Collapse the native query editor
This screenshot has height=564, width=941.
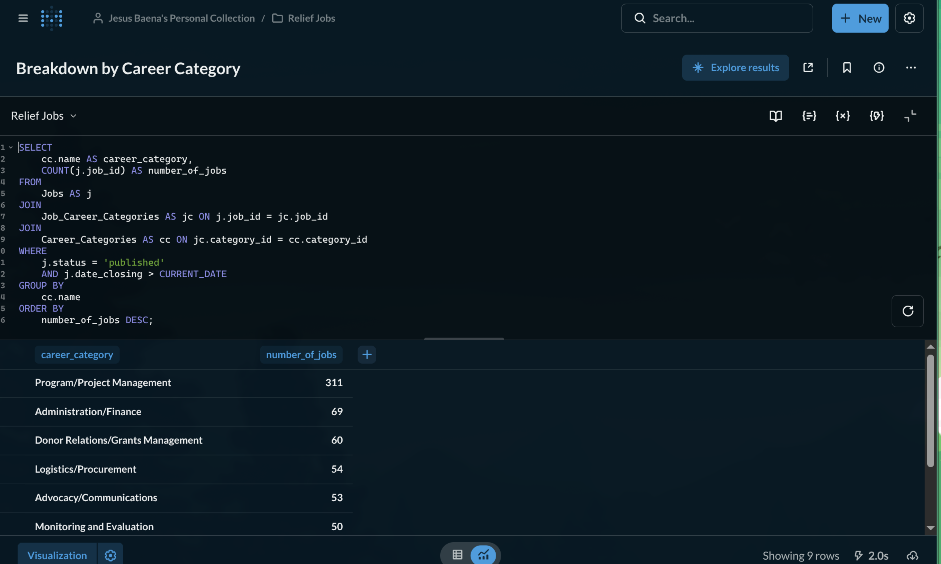(x=910, y=116)
